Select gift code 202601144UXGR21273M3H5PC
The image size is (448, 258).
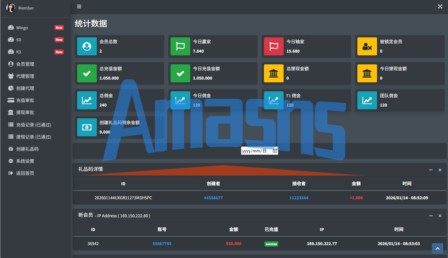123,198
